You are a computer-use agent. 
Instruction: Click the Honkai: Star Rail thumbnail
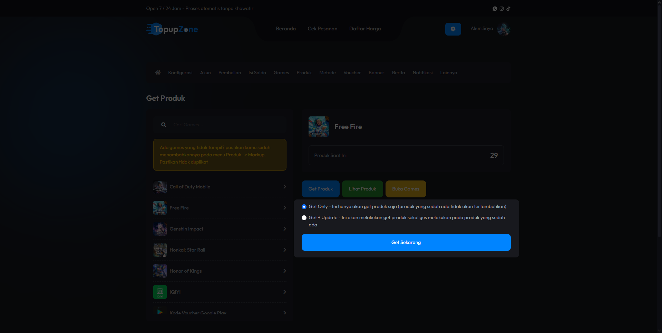160,250
